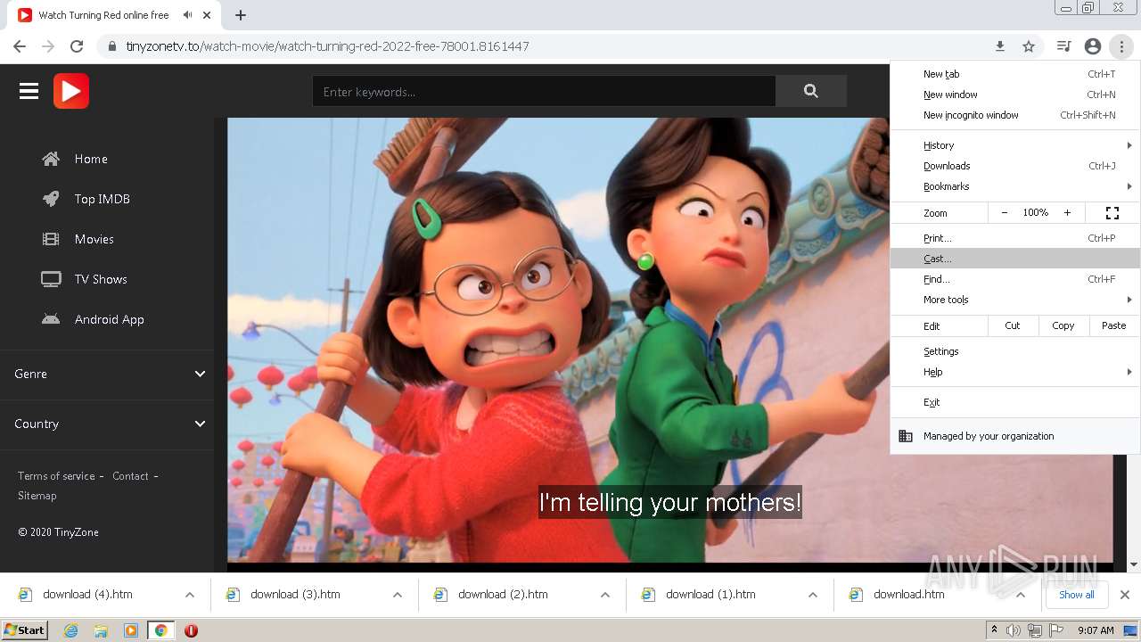Click Paste in the Edit row
The height and width of the screenshot is (642, 1141).
1114,325
